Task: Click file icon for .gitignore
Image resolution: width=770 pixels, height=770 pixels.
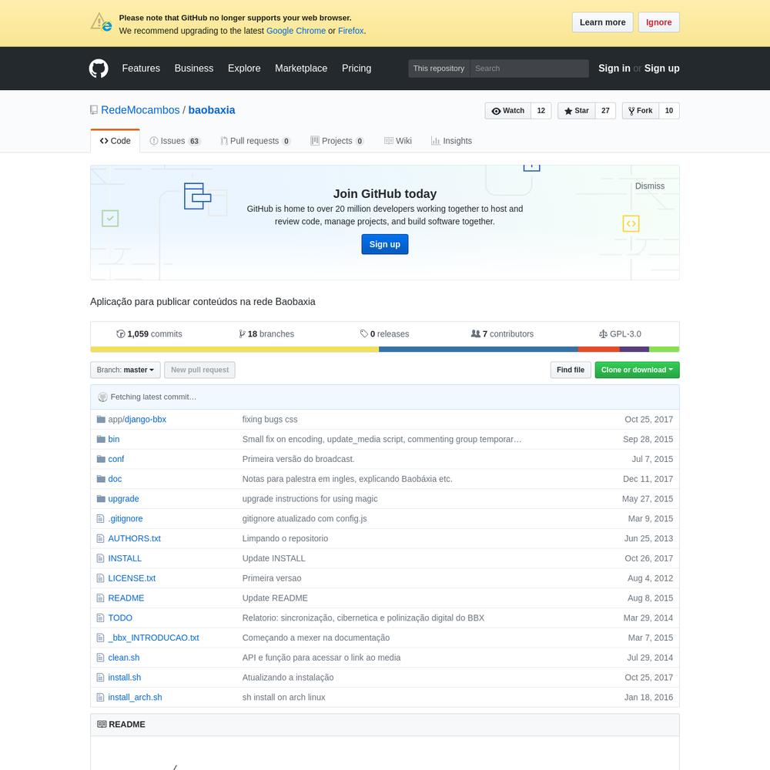Action: pyautogui.click(x=101, y=518)
